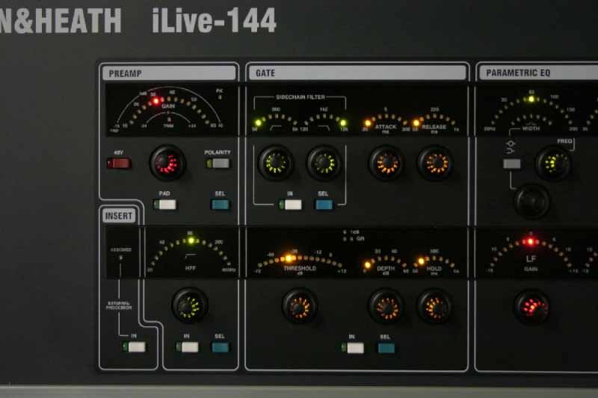Click the Gate Threshold knob

(300, 305)
